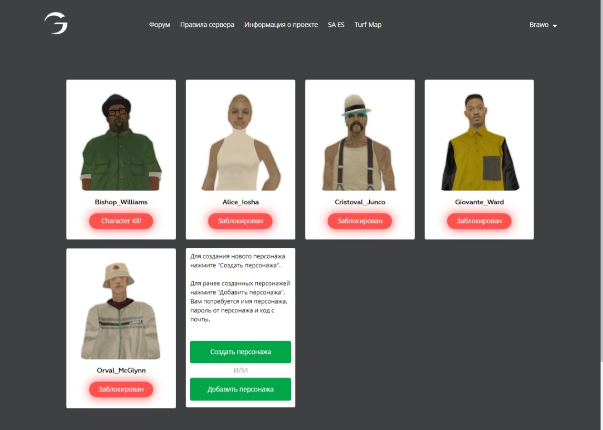Select Orval_McGlynn character avatar

point(121,310)
